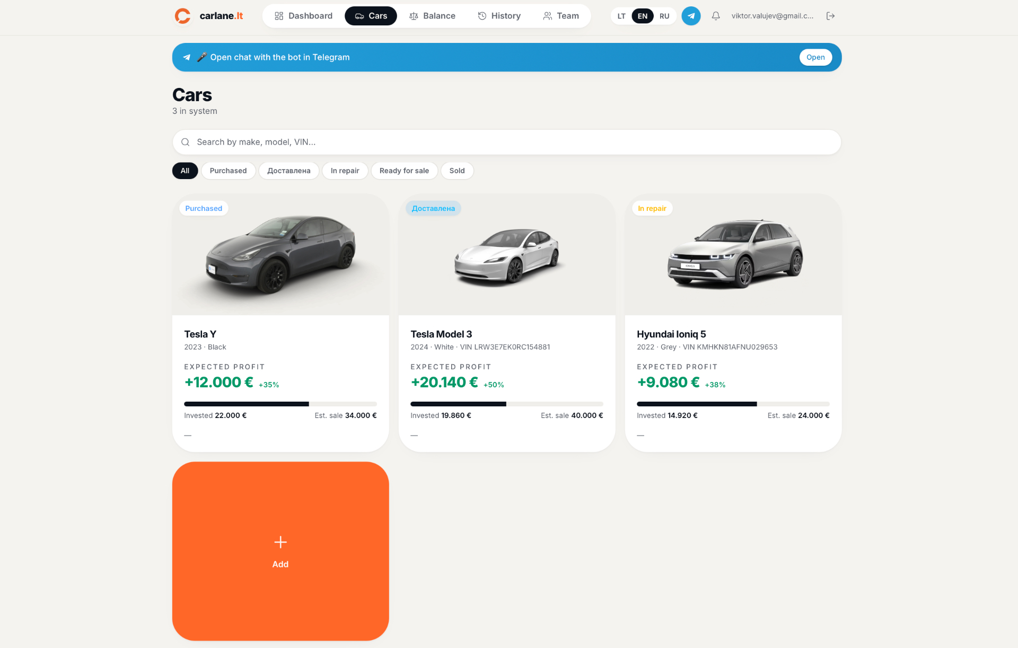The width and height of the screenshot is (1018, 648).
Task: Click Tesla Model 3 investment progress bar
Action: [x=507, y=404]
